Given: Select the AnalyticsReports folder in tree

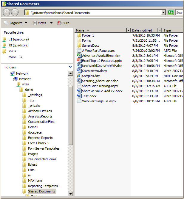Looking at the screenshot, I should pyautogui.click(x=40, y=116).
